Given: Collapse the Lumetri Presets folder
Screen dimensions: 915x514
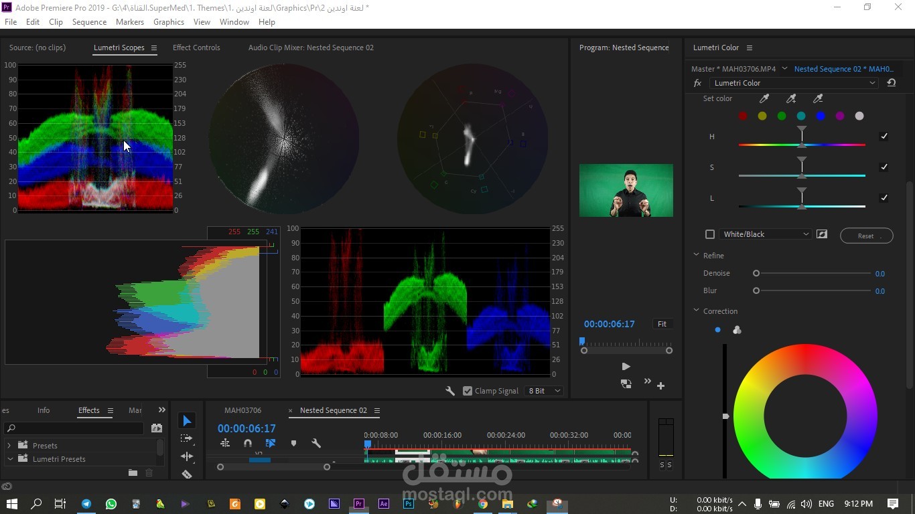Looking at the screenshot, I should 10,459.
